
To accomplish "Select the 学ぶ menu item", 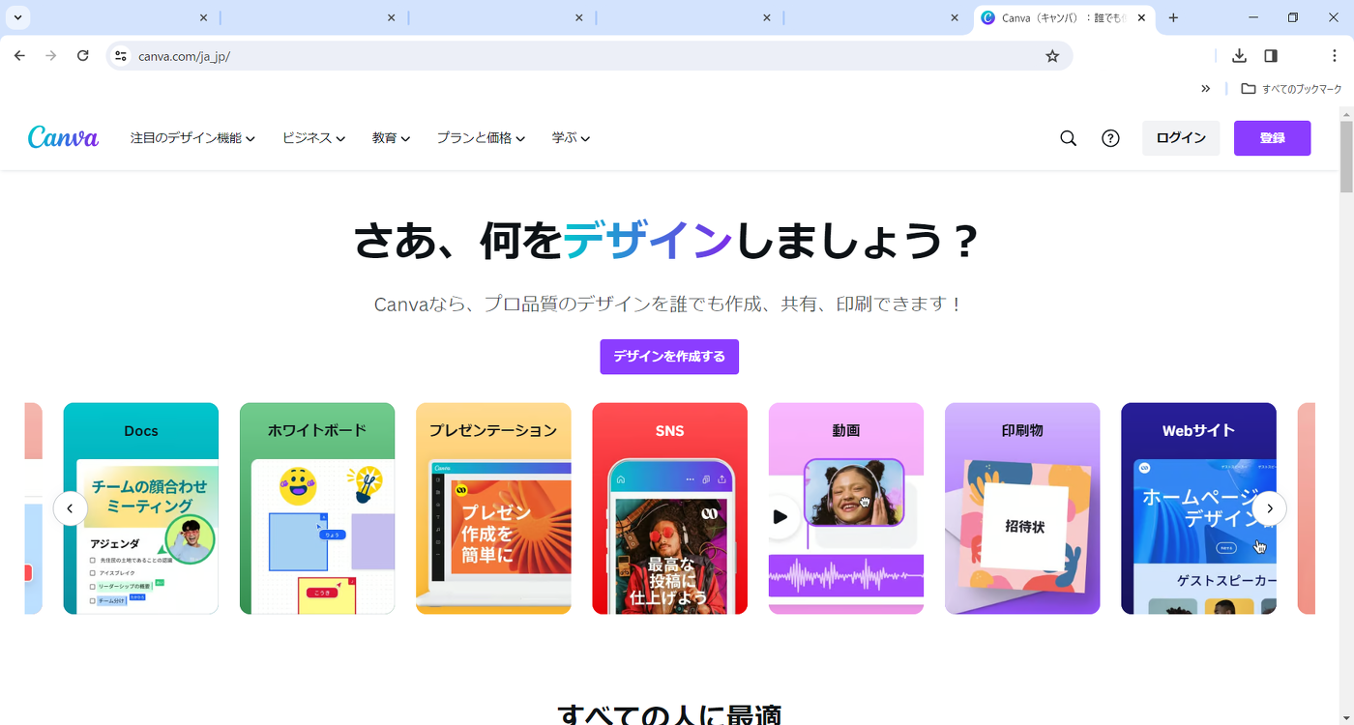I will click(570, 137).
